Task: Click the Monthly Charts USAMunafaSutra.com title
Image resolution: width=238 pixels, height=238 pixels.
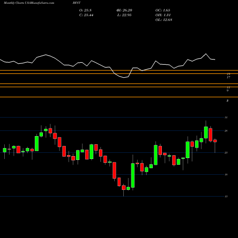Action: 29,3
